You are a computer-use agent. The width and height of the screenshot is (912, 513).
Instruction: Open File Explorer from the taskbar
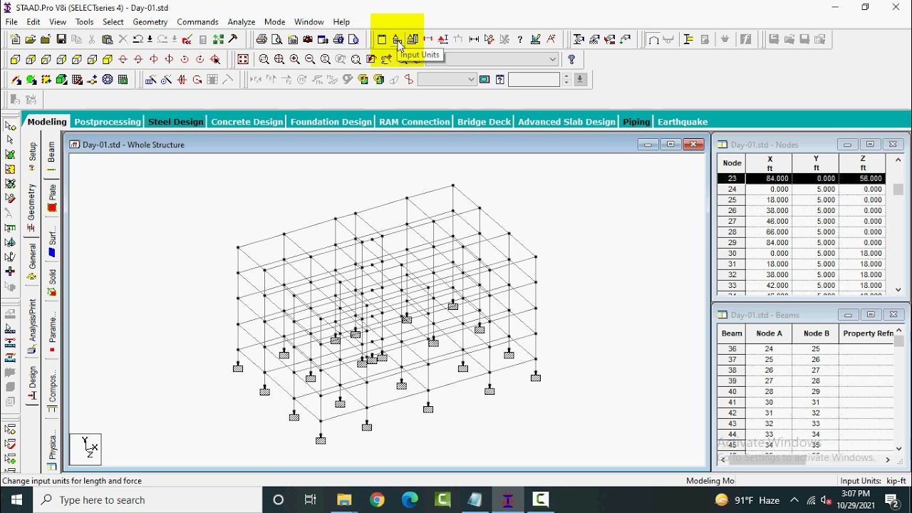point(344,500)
